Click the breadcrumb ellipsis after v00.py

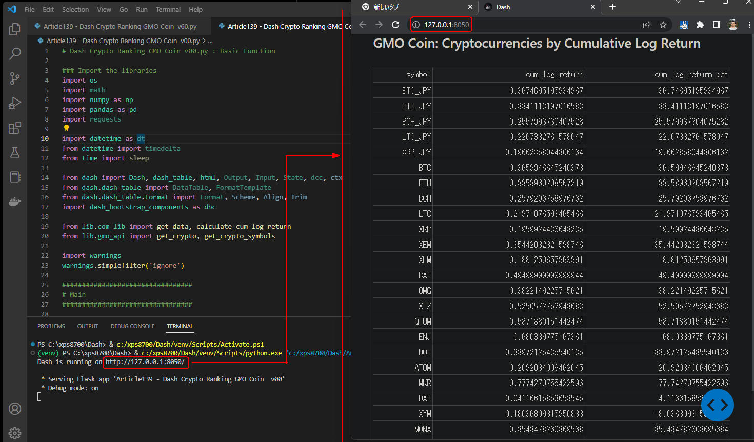(210, 41)
